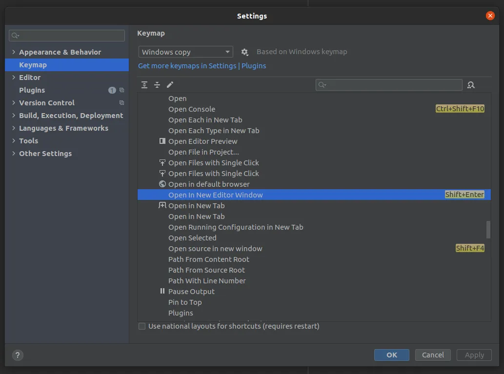
Task: Click the Plugins hyperlink
Action: pos(254,66)
